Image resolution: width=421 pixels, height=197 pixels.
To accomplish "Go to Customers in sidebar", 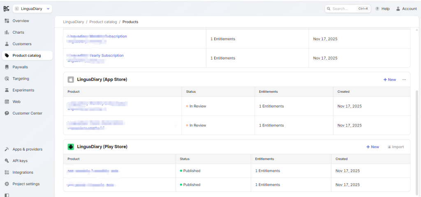I will click(22, 44).
